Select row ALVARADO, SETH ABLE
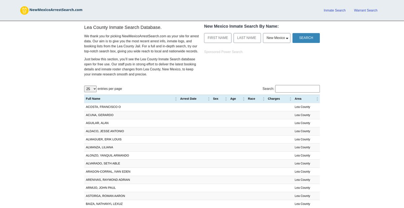This screenshot has width=404, height=208. (x=202, y=163)
